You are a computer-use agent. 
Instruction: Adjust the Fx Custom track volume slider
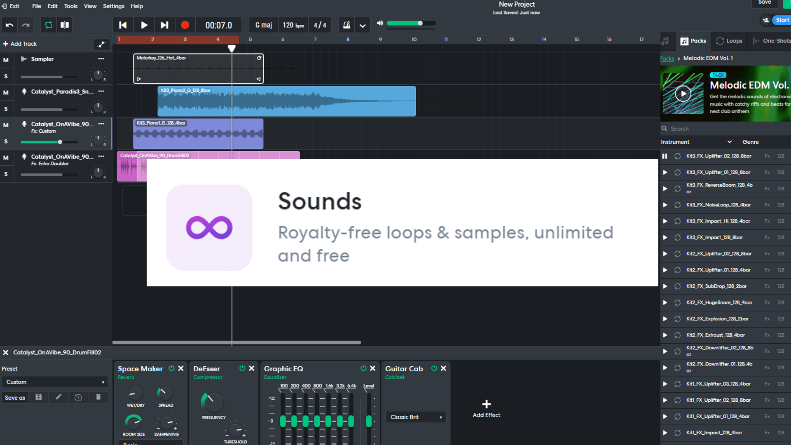click(x=49, y=142)
